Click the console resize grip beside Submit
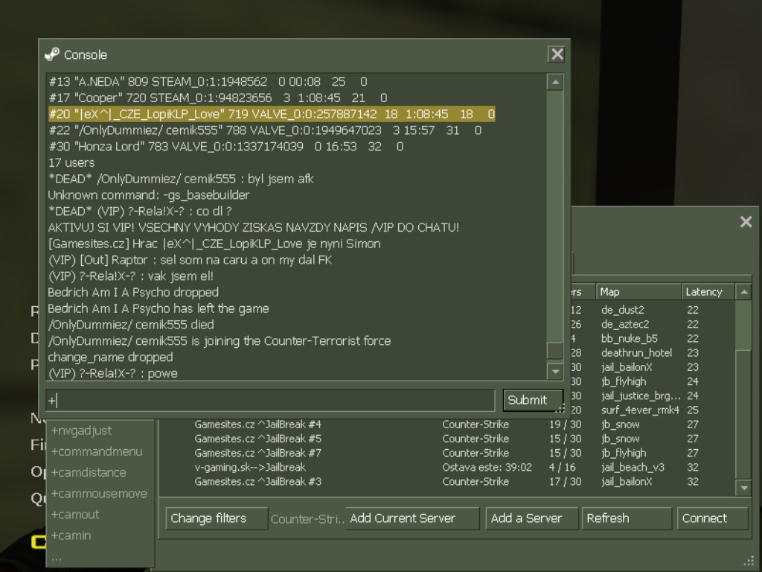762x572 pixels. [560, 407]
